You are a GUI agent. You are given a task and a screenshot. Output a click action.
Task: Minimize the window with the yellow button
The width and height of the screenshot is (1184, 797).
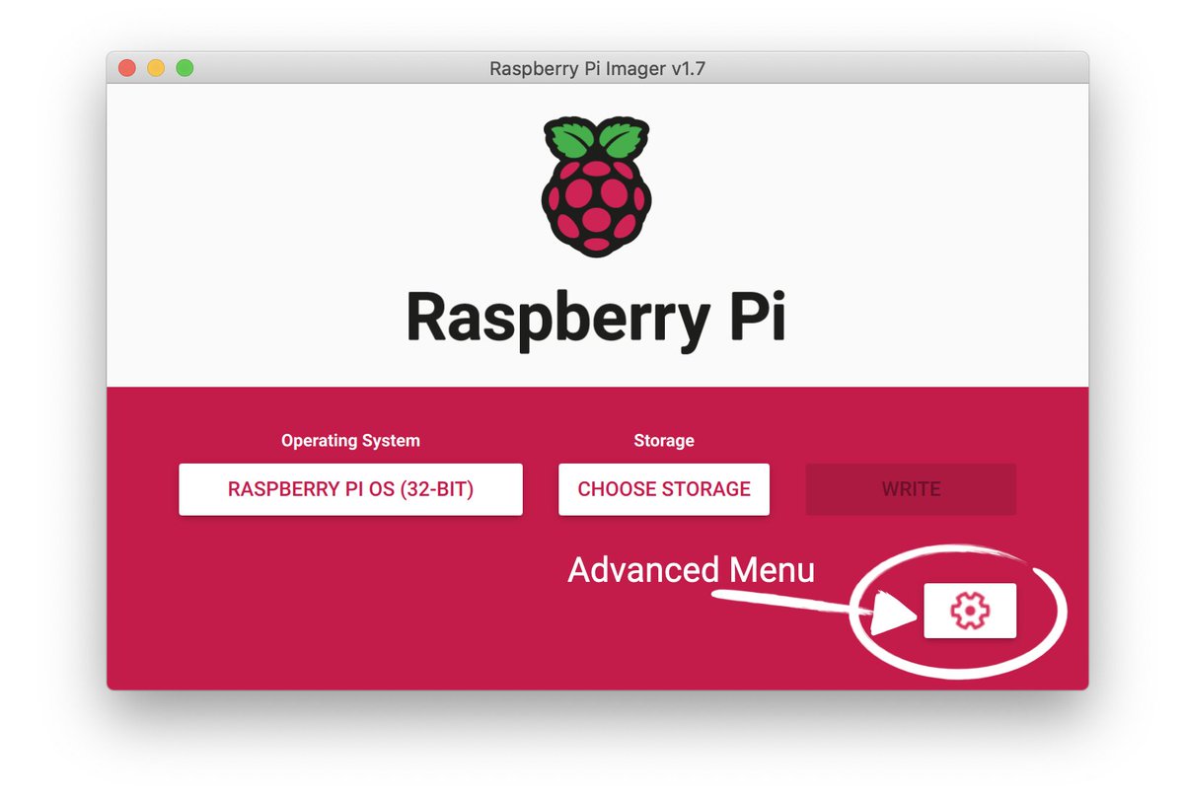[156, 68]
